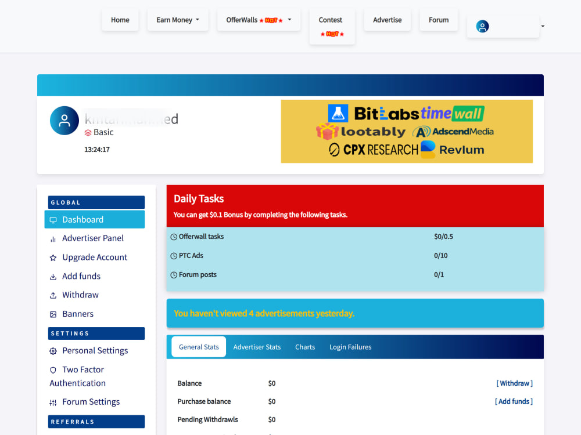Open Two Factor Authentication settings
The height and width of the screenshot is (435, 581).
click(x=77, y=376)
